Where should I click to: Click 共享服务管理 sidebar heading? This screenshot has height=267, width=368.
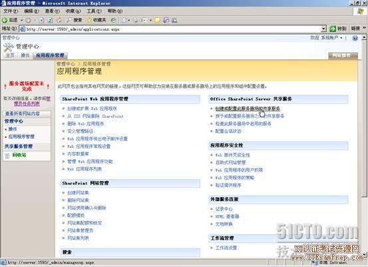pyautogui.click(x=19, y=146)
